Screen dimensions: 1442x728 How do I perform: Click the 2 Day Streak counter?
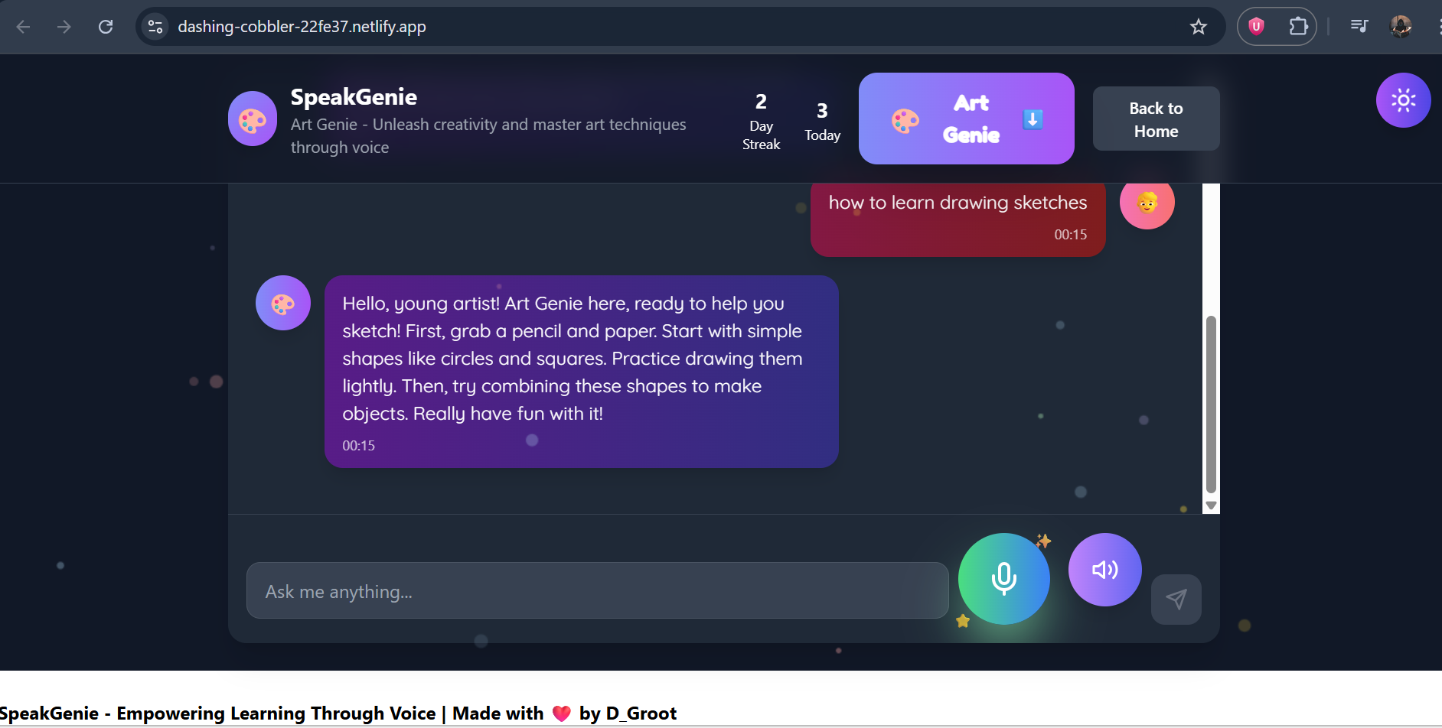coord(761,122)
